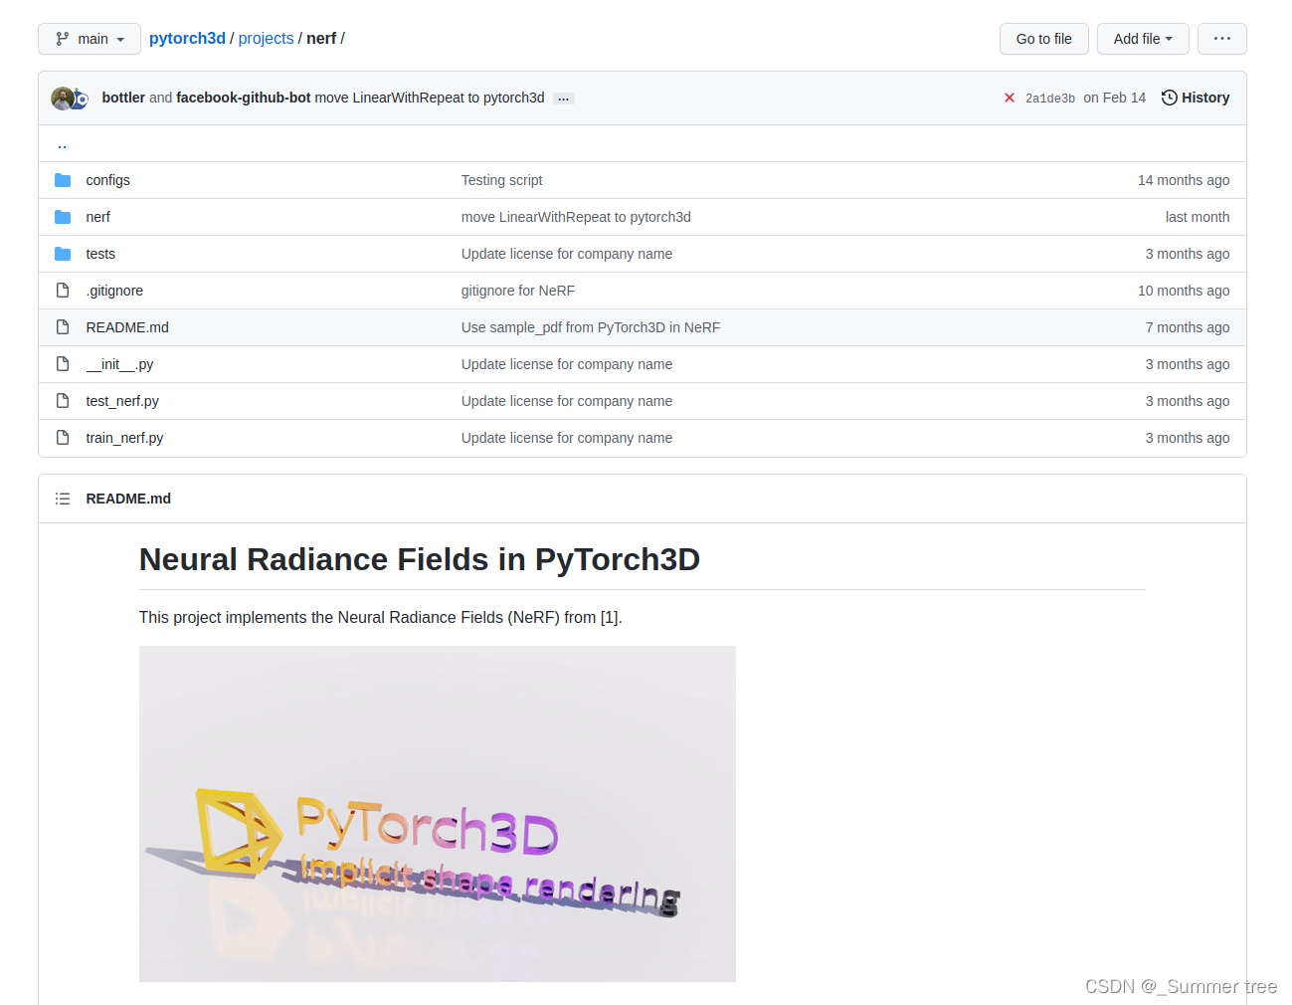Screen dimensions: 1292x1005
Task: Click 'on Feb 14' commit date
Action: click(1114, 98)
